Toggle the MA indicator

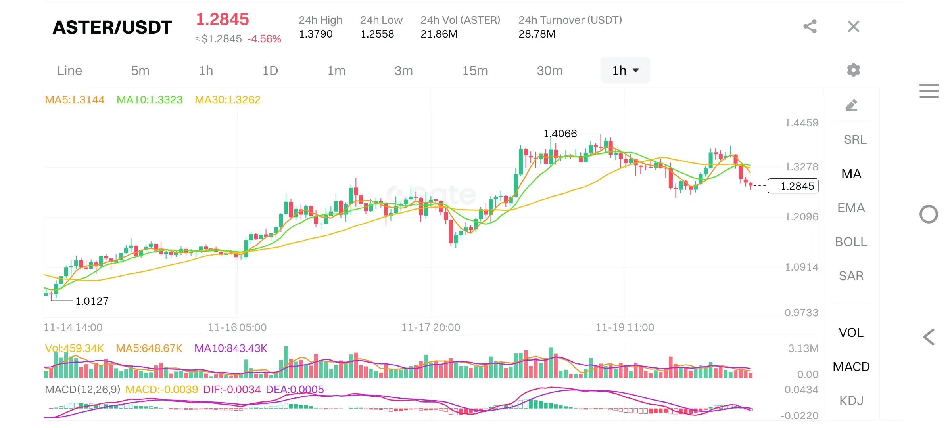[851, 174]
